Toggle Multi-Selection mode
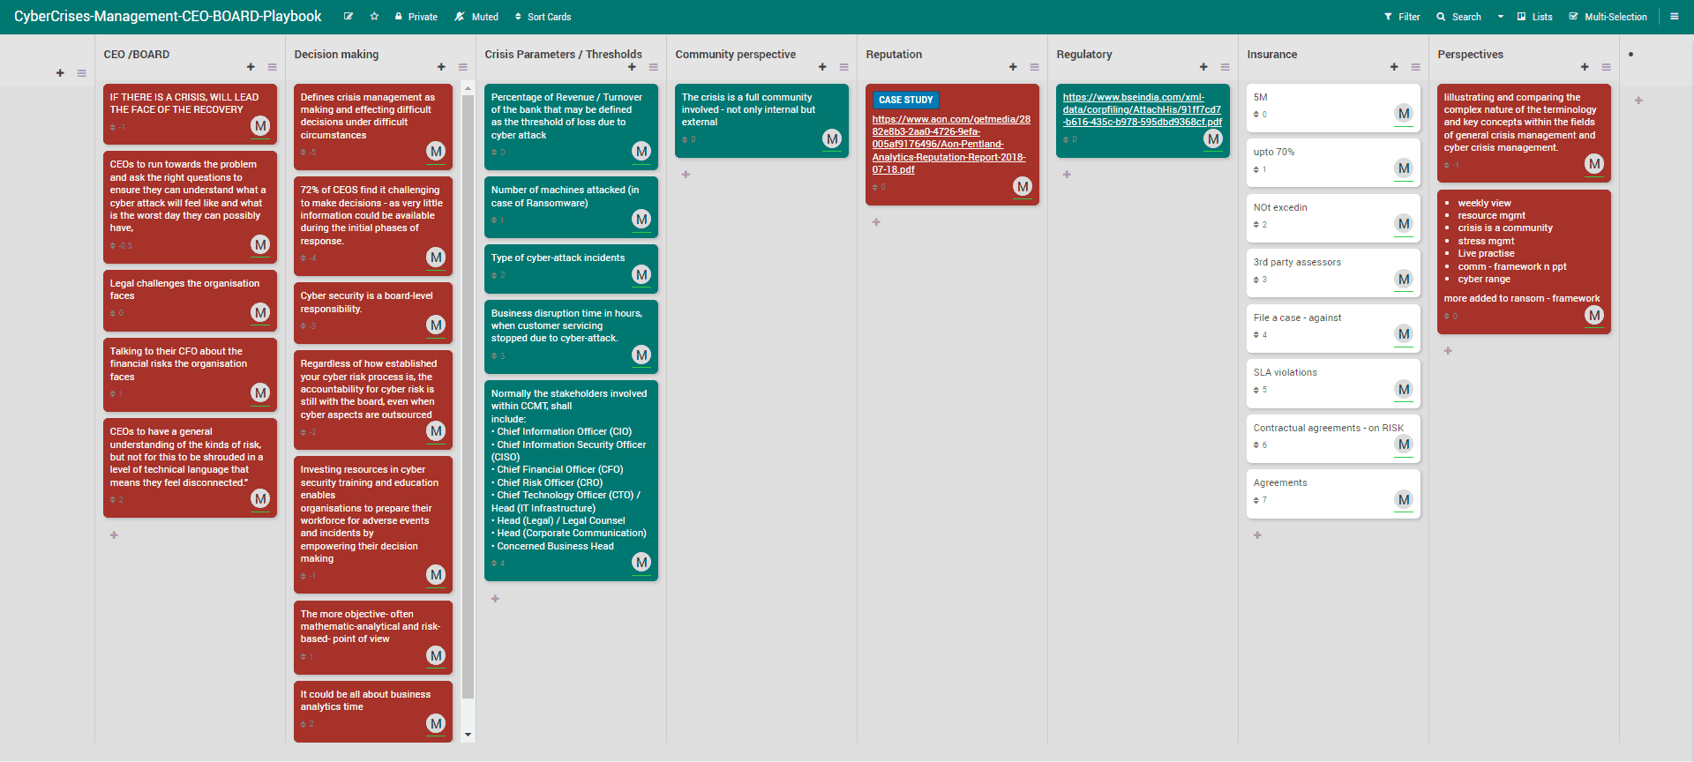 point(1608,17)
